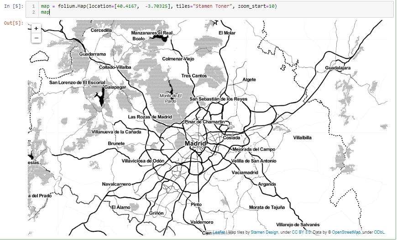
Task: Click the Arganda label on the map
Action: coord(267,184)
